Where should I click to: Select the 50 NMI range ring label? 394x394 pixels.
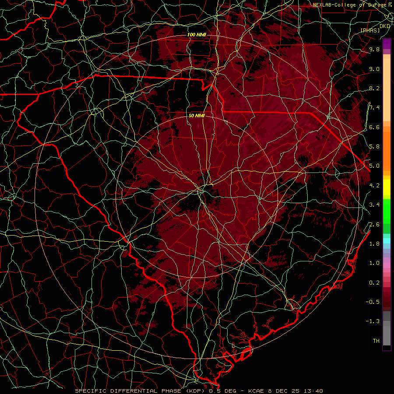pos(197,116)
